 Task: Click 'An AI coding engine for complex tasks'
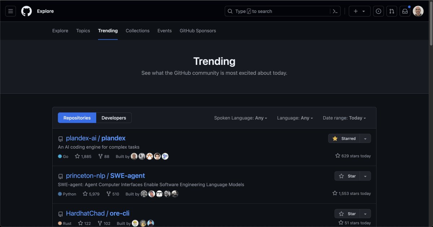[99, 147]
